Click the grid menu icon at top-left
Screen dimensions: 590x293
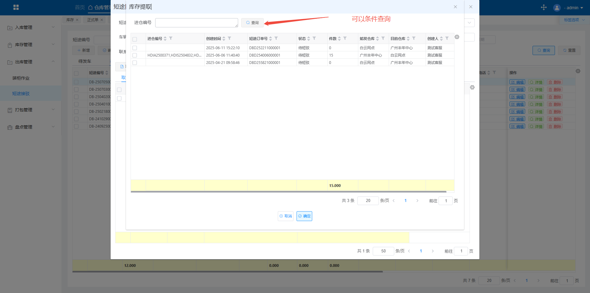[x=16, y=7]
